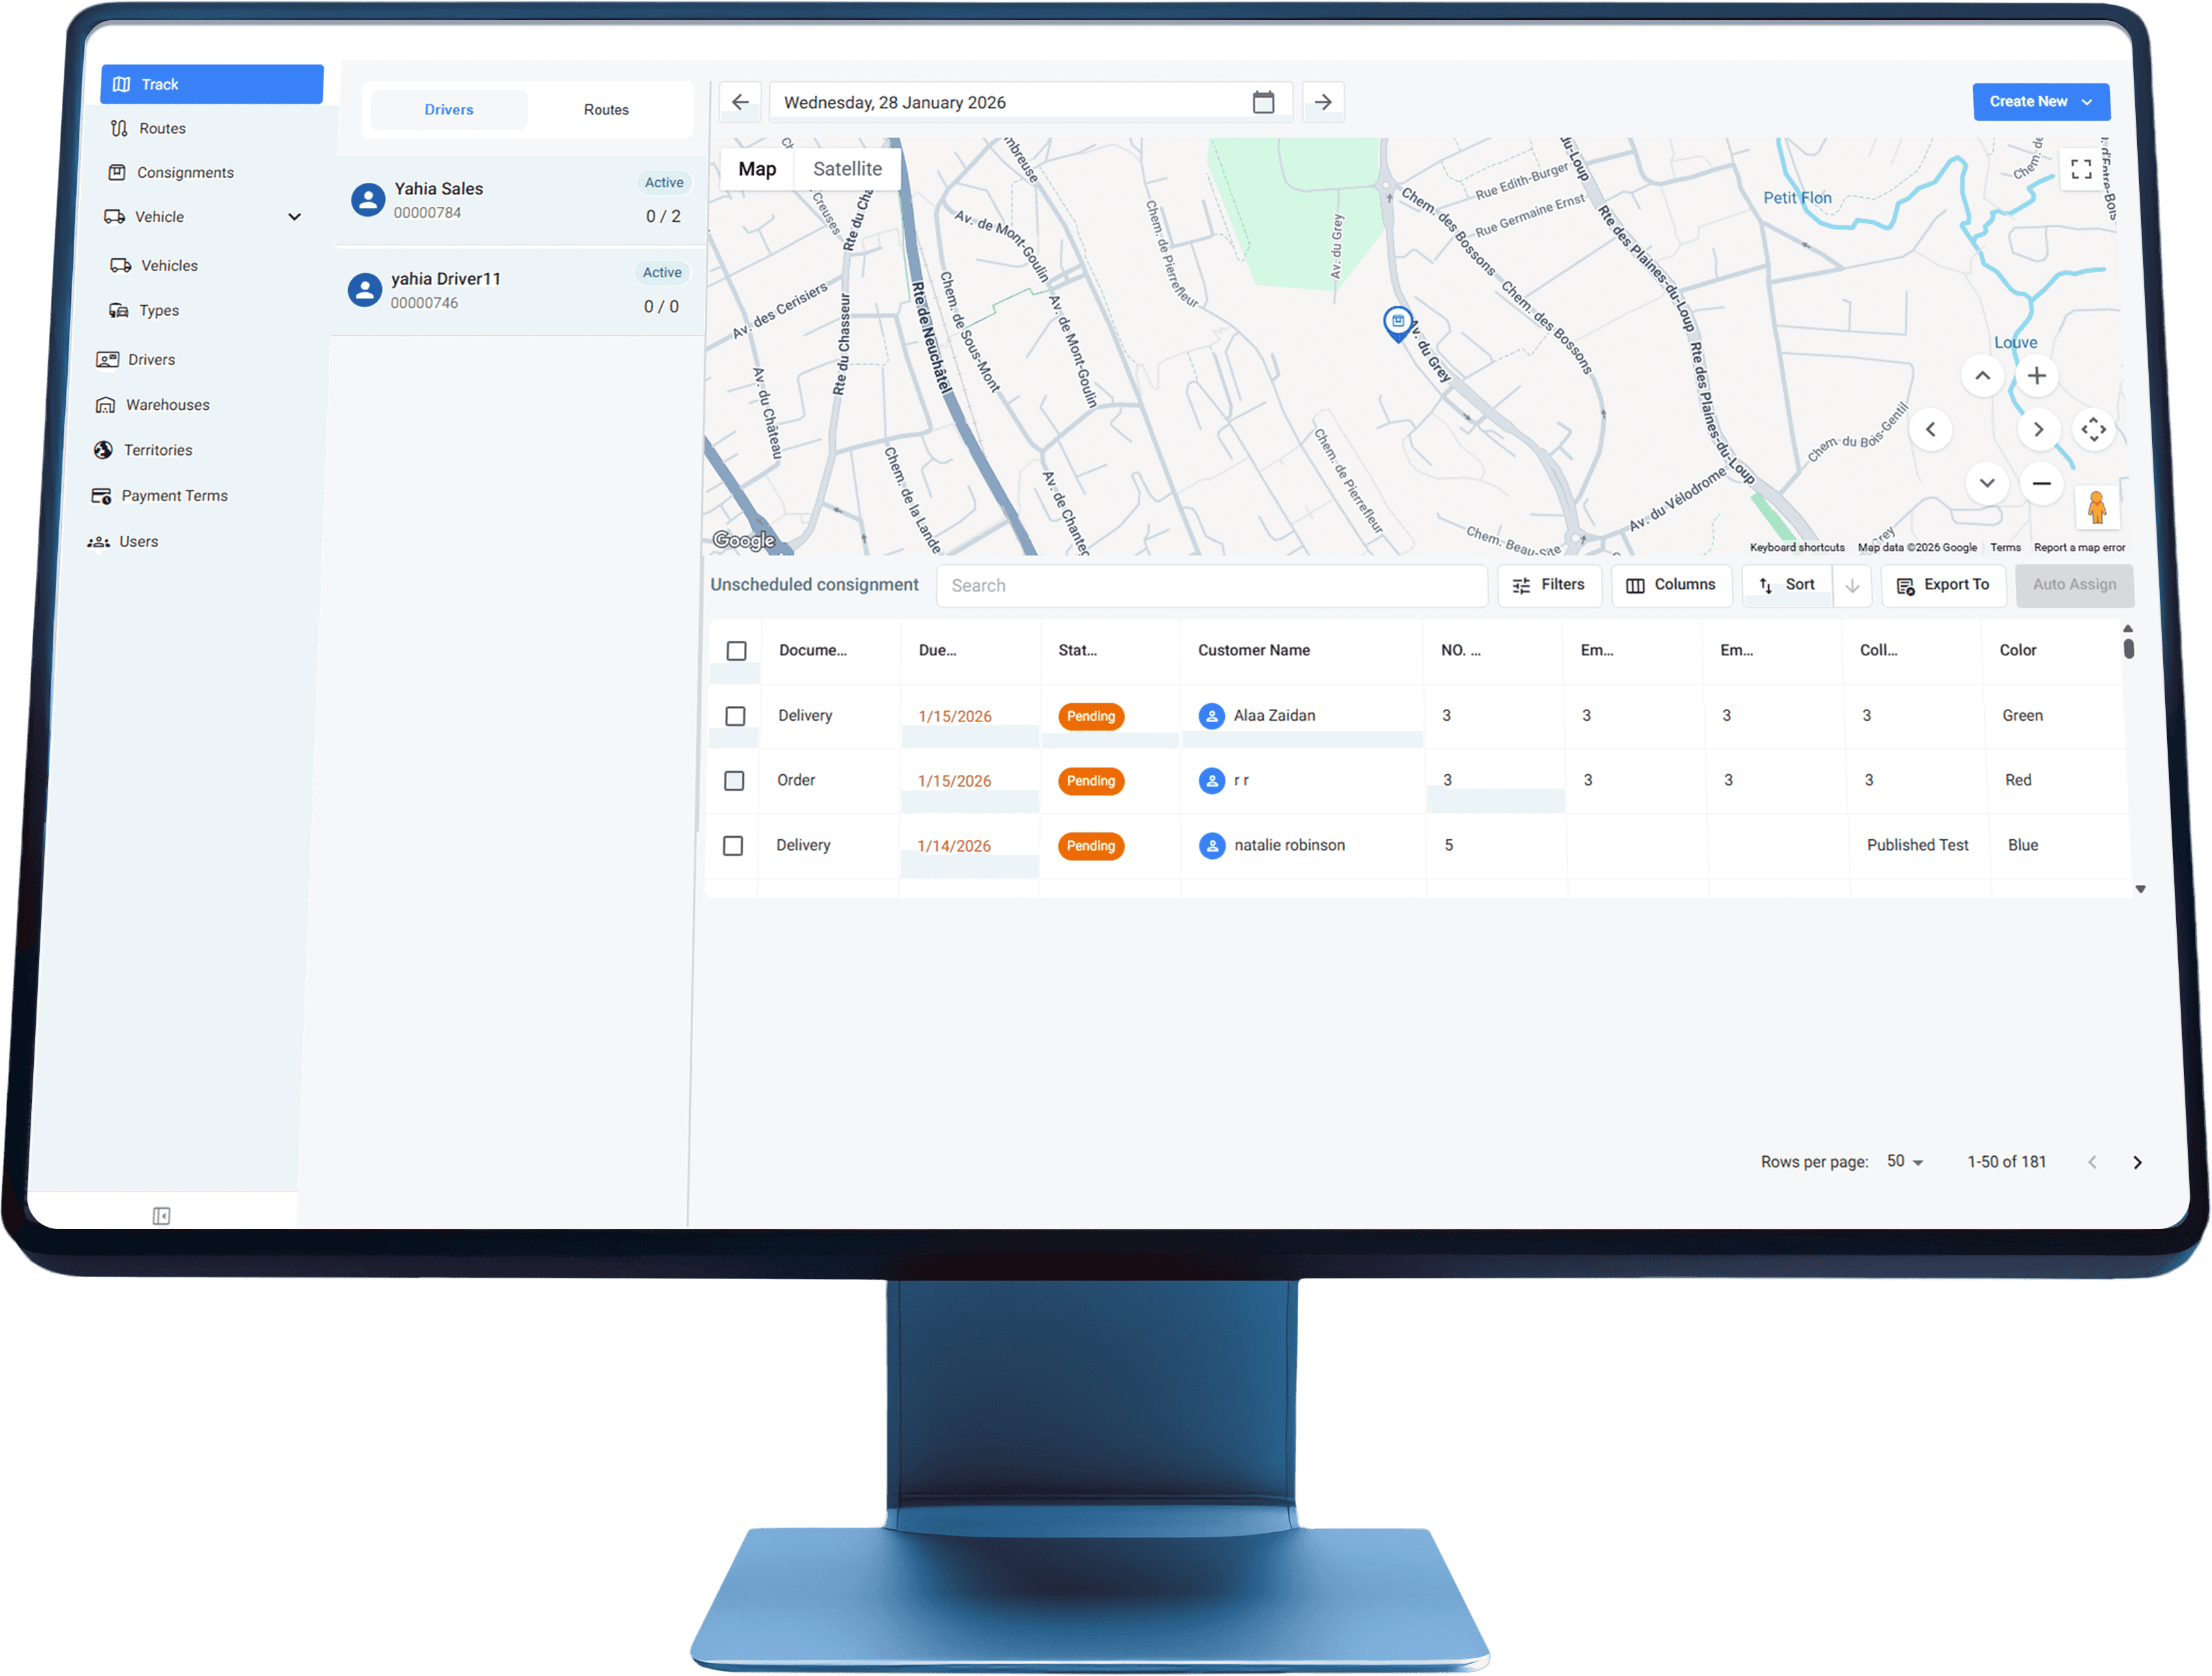2212x1676 pixels.
Task: Switch map to Satellite view
Action: pyautogui.click(x=847, y=169)
